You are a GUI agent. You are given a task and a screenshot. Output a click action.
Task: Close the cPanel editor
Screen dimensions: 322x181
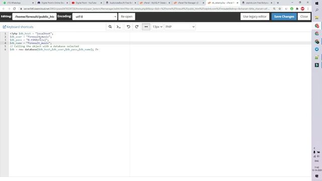(304, 17)
